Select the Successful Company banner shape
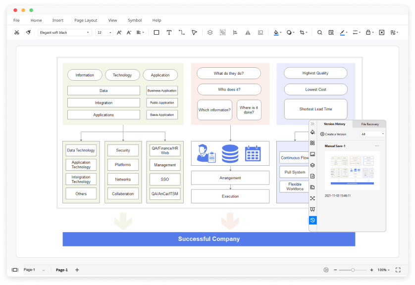Screen dimensions: 415x285 (209, 239)
